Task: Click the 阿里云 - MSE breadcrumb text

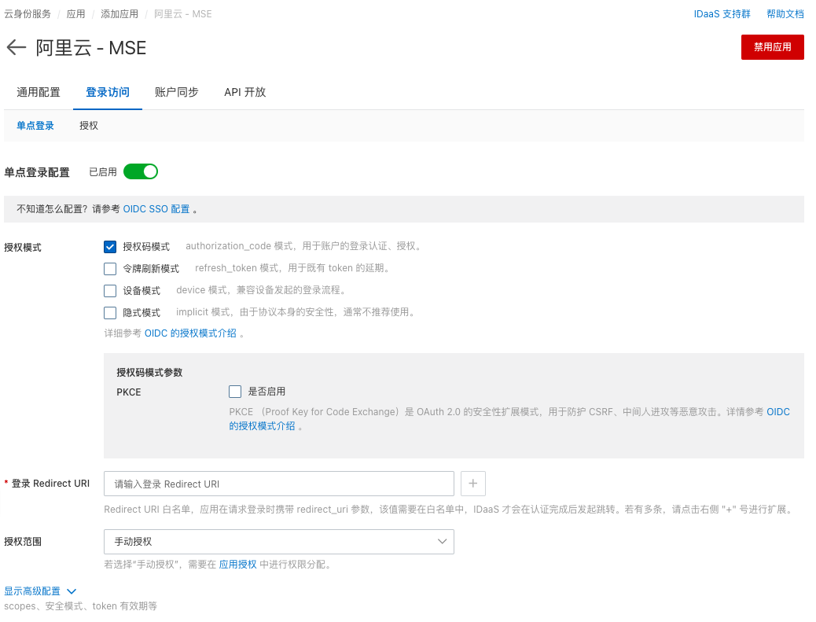Action: [x=182, y=14]
